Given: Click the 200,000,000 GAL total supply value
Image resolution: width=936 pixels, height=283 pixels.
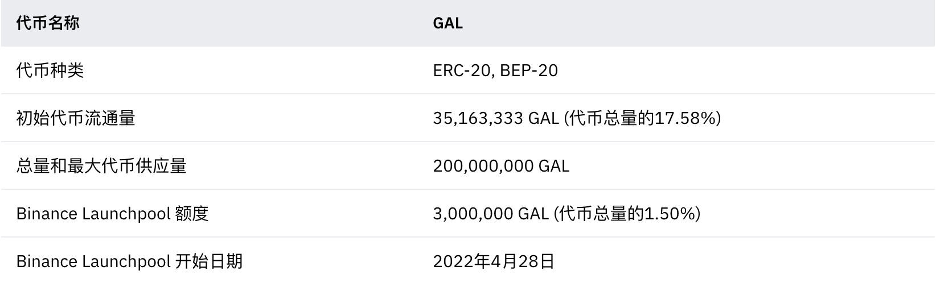Looking at the screenshot, I should [x=501, y=166].
